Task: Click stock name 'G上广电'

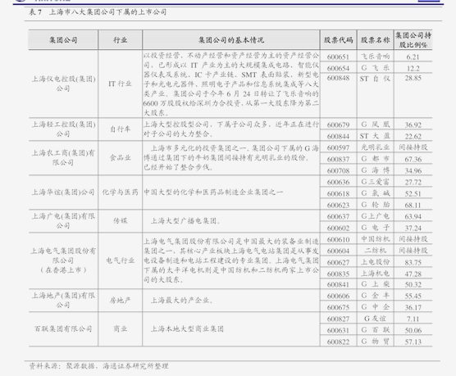Action: [x=375, y=216]
